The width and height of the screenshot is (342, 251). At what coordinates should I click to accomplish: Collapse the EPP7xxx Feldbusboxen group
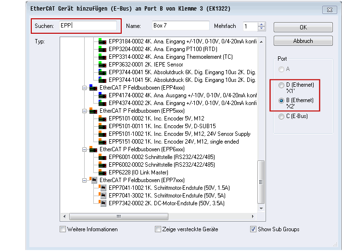coord(84,180)
